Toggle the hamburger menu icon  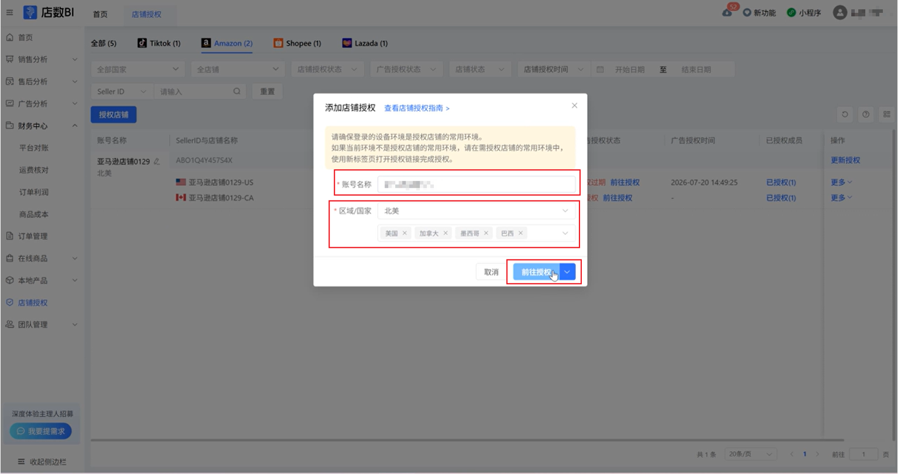pyautogui.click(x=9, y=12)
